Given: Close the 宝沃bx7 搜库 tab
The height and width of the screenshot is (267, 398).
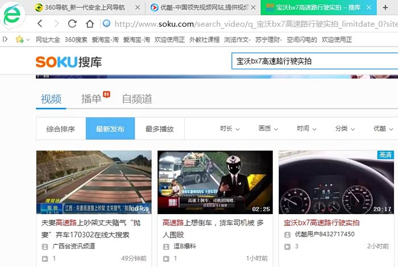Looking at the screenshot, I should point(369,7).
